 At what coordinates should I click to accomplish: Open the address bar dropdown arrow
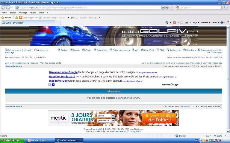[x=163, y=7]
